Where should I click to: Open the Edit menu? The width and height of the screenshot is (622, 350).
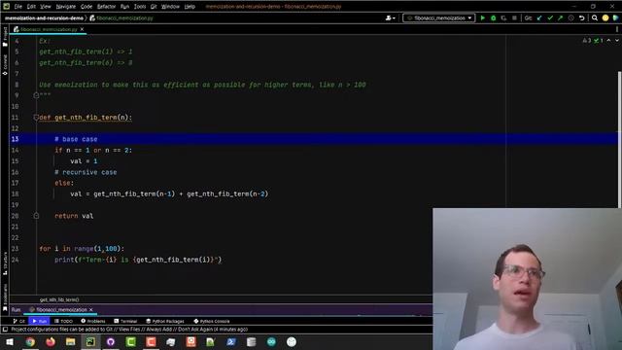tap(31, 7)
